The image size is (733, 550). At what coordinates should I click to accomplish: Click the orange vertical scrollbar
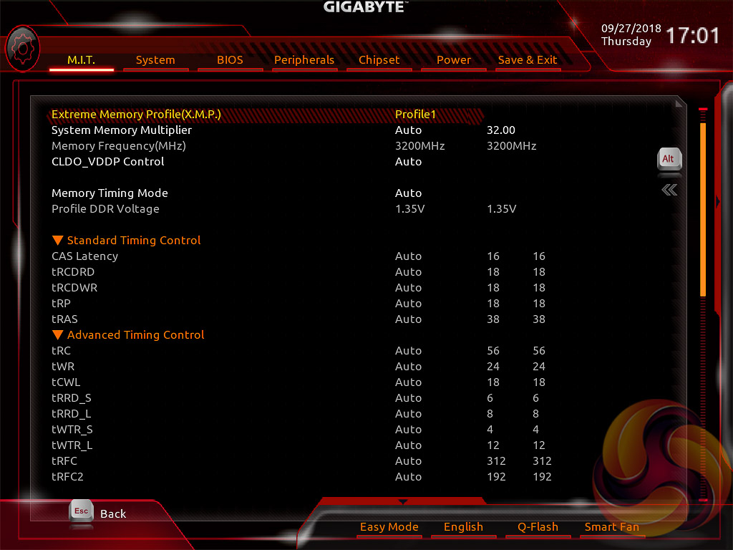pyautogui.click(x=703, y=209)
